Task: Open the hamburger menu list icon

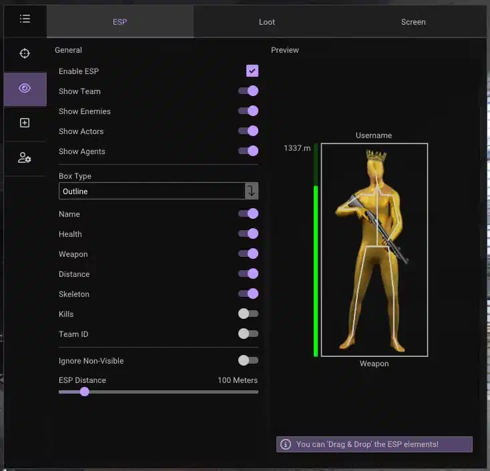Action: [x=25, y=19]
